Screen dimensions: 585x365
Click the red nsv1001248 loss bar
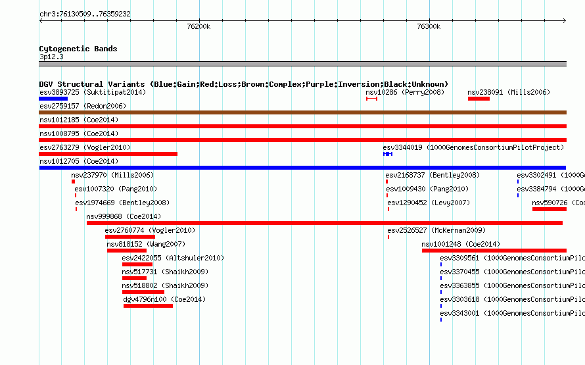[x=494, y=251]
